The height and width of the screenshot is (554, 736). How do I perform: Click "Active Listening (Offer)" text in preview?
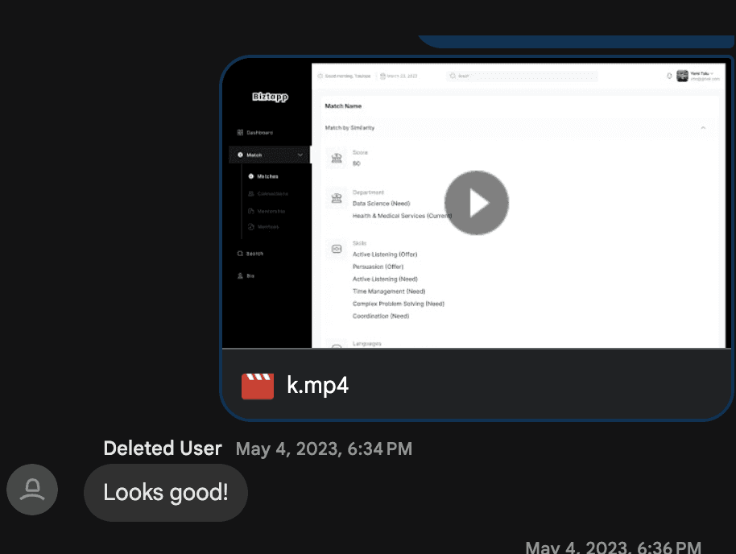385,254
